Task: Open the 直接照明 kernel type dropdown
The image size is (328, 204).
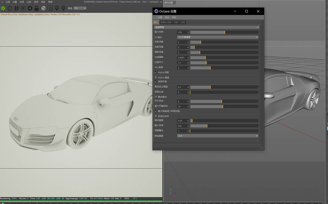Action: pyautogui.click(x=206, y=27)
